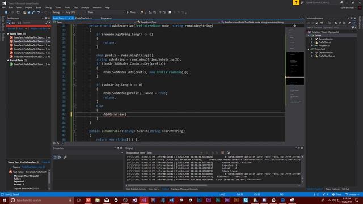
Task: Select the passed test in Test Explorer
Action: [x=29, y=64]
